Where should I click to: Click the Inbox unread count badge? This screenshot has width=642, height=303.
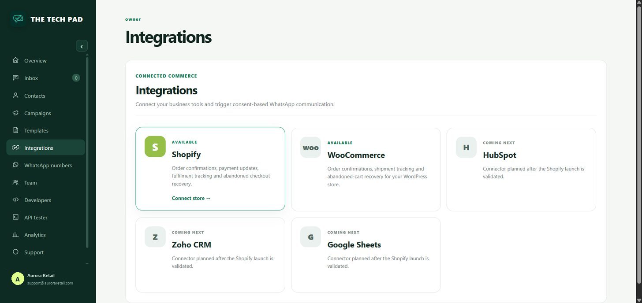pos(76,78)
